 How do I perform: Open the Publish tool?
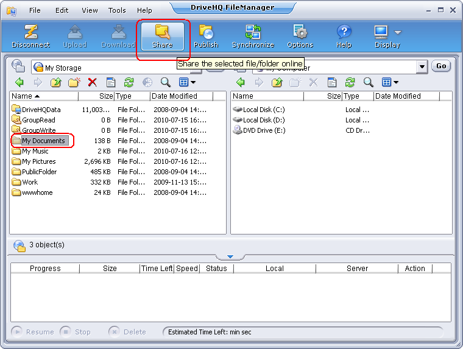pyautogui.click(x=206, y=36)
